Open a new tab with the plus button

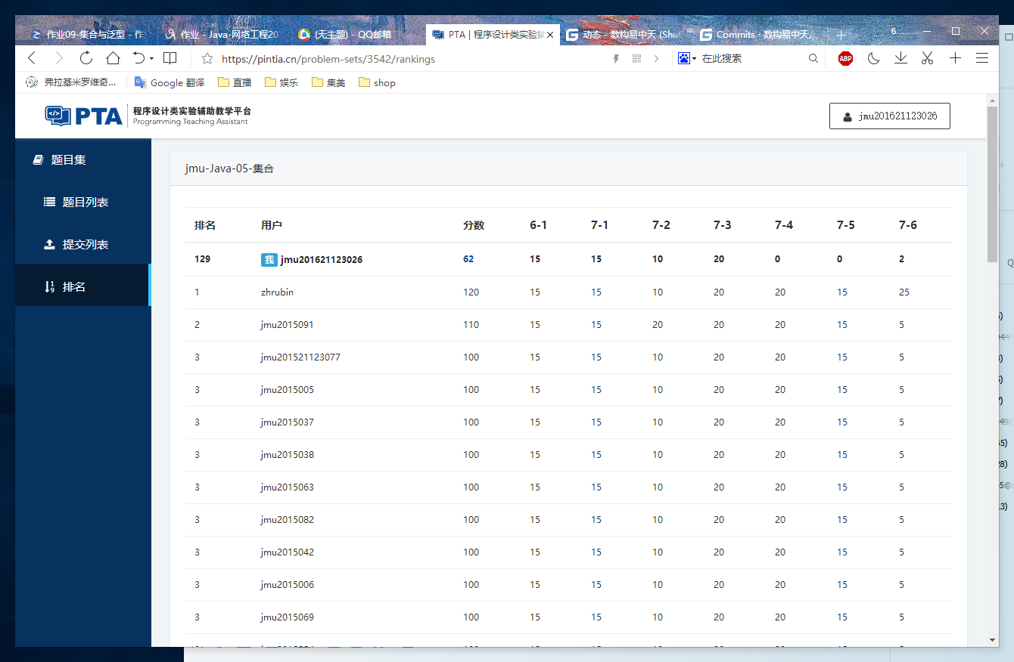click(x=841, y=35)
